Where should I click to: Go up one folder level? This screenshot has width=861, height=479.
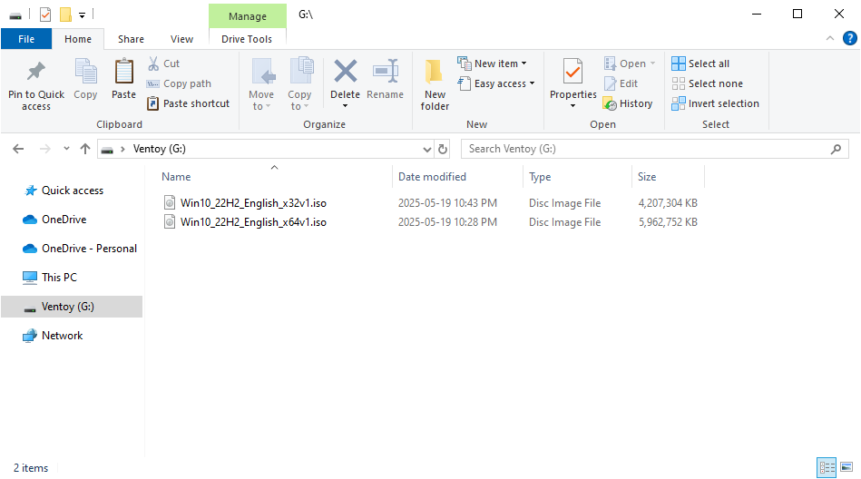(85, 149)
